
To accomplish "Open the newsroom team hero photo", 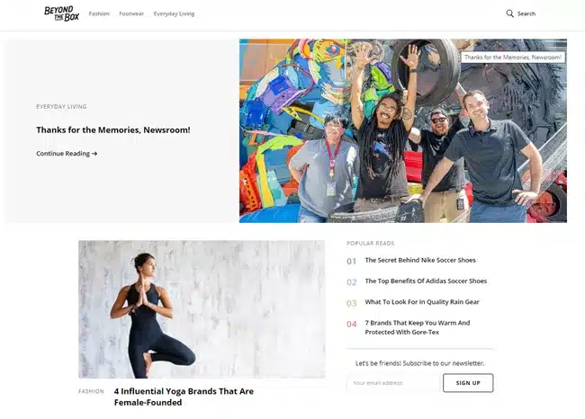I will pyautogui.click(x=403, y=131).
